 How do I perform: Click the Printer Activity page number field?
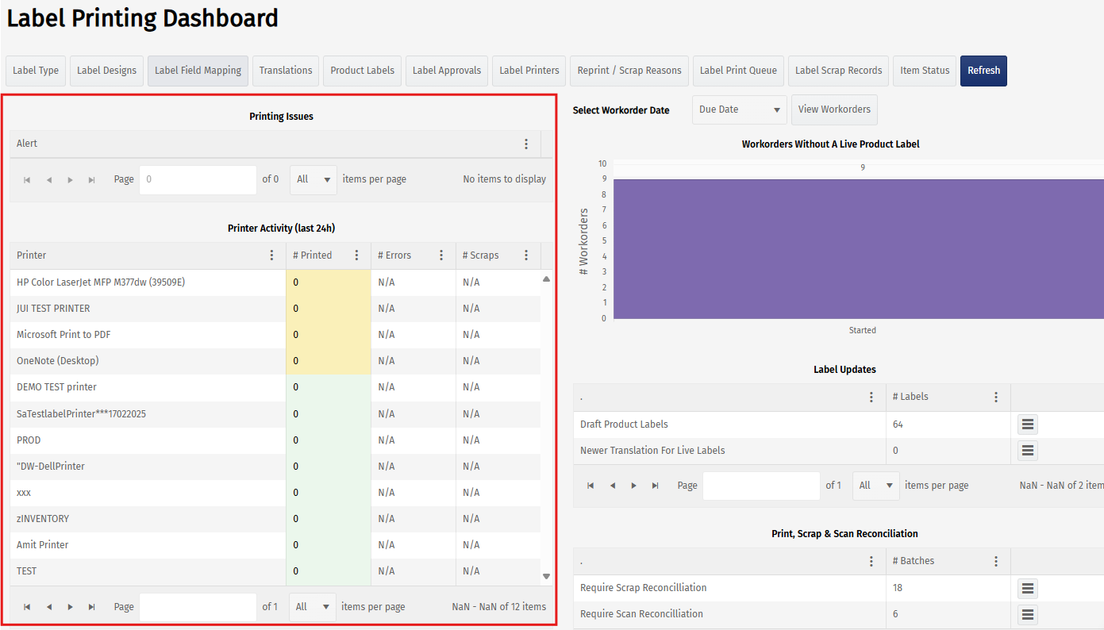pyautogui.click(x=198, y=607)
